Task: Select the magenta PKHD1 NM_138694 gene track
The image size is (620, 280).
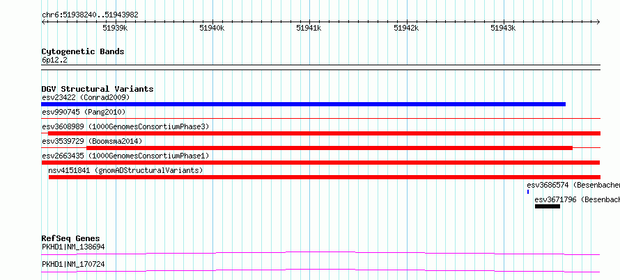Action: 320,253
